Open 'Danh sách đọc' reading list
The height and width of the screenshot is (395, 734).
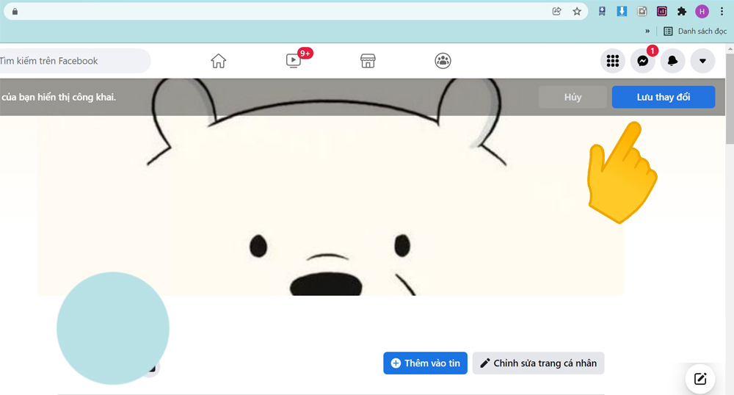(x=694, y=32)
